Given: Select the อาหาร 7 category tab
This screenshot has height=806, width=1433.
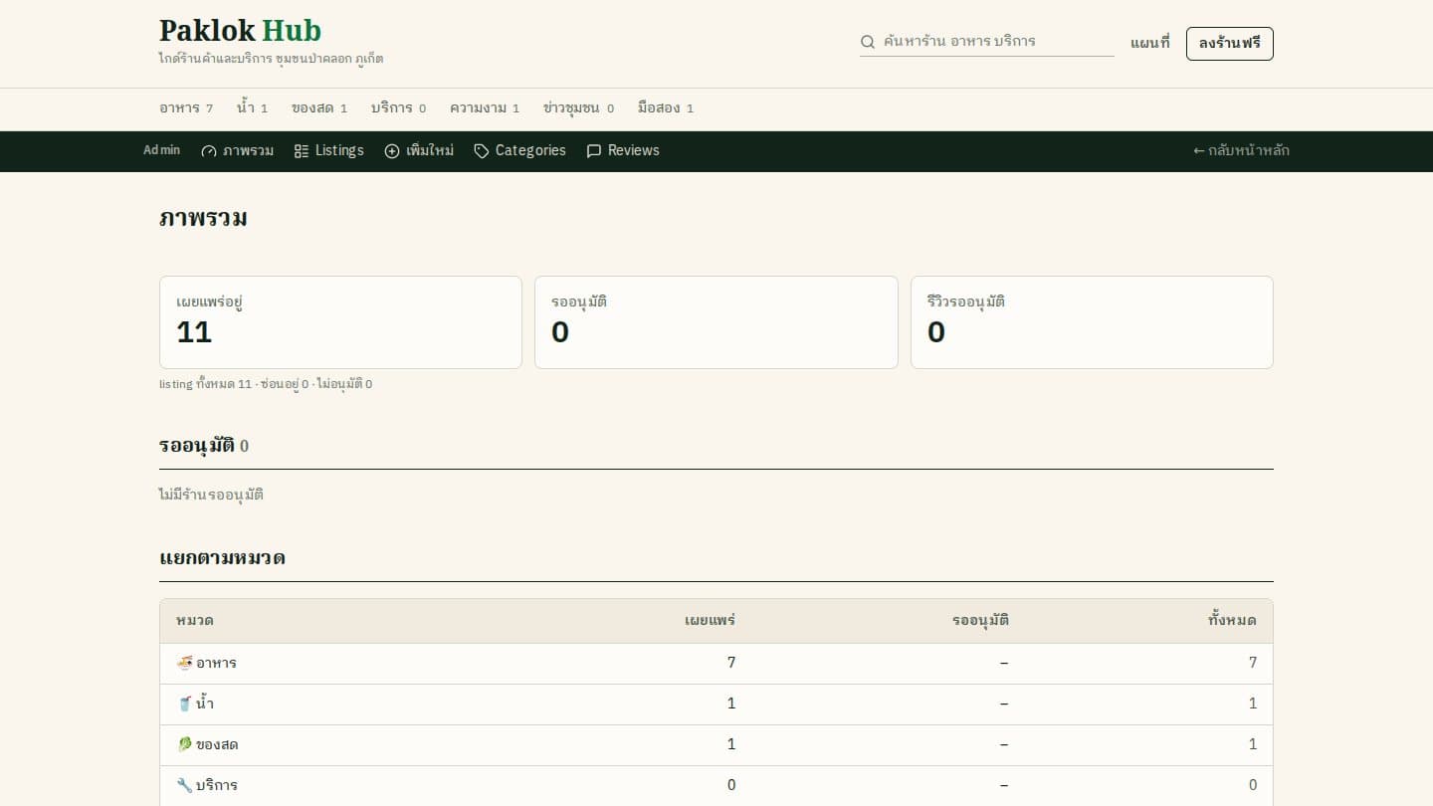Looking at the screenshot, I should [186, 108].
